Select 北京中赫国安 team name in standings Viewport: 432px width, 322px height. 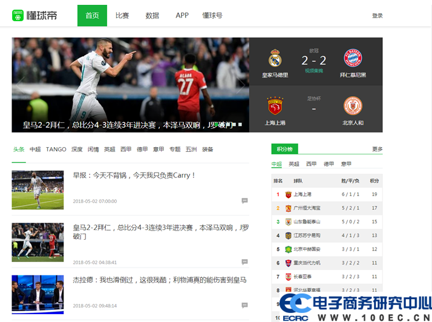coord(307,249)
